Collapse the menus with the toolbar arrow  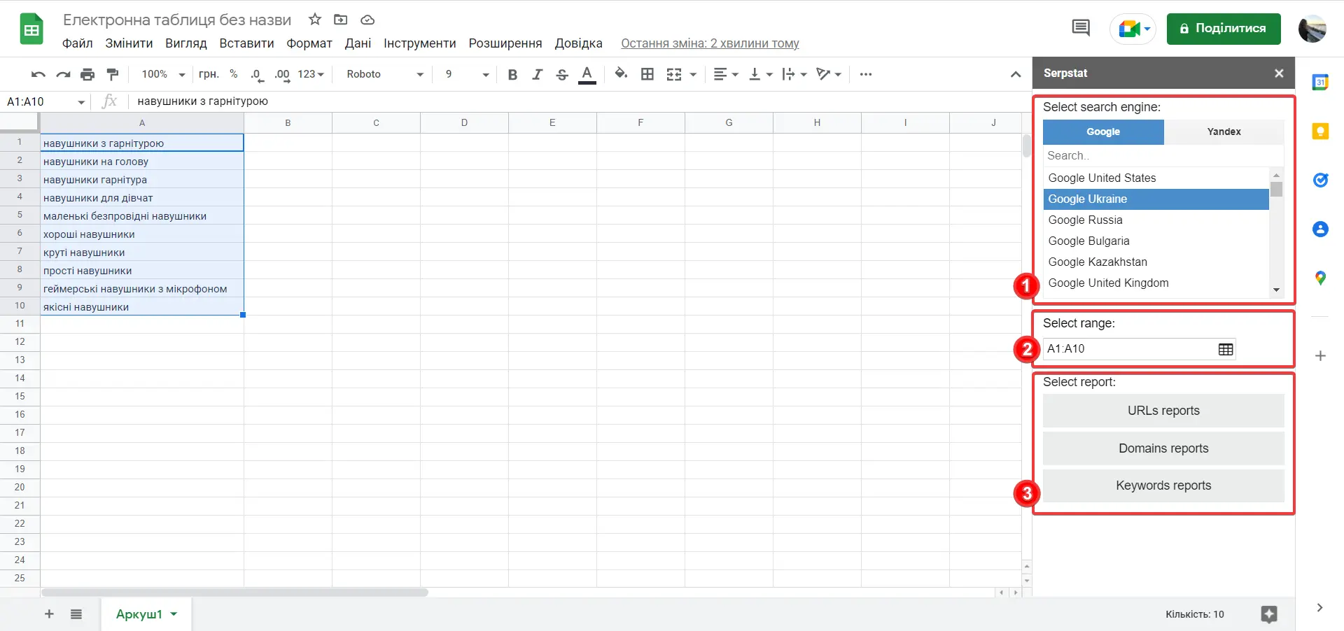[x=1016, y=74]
